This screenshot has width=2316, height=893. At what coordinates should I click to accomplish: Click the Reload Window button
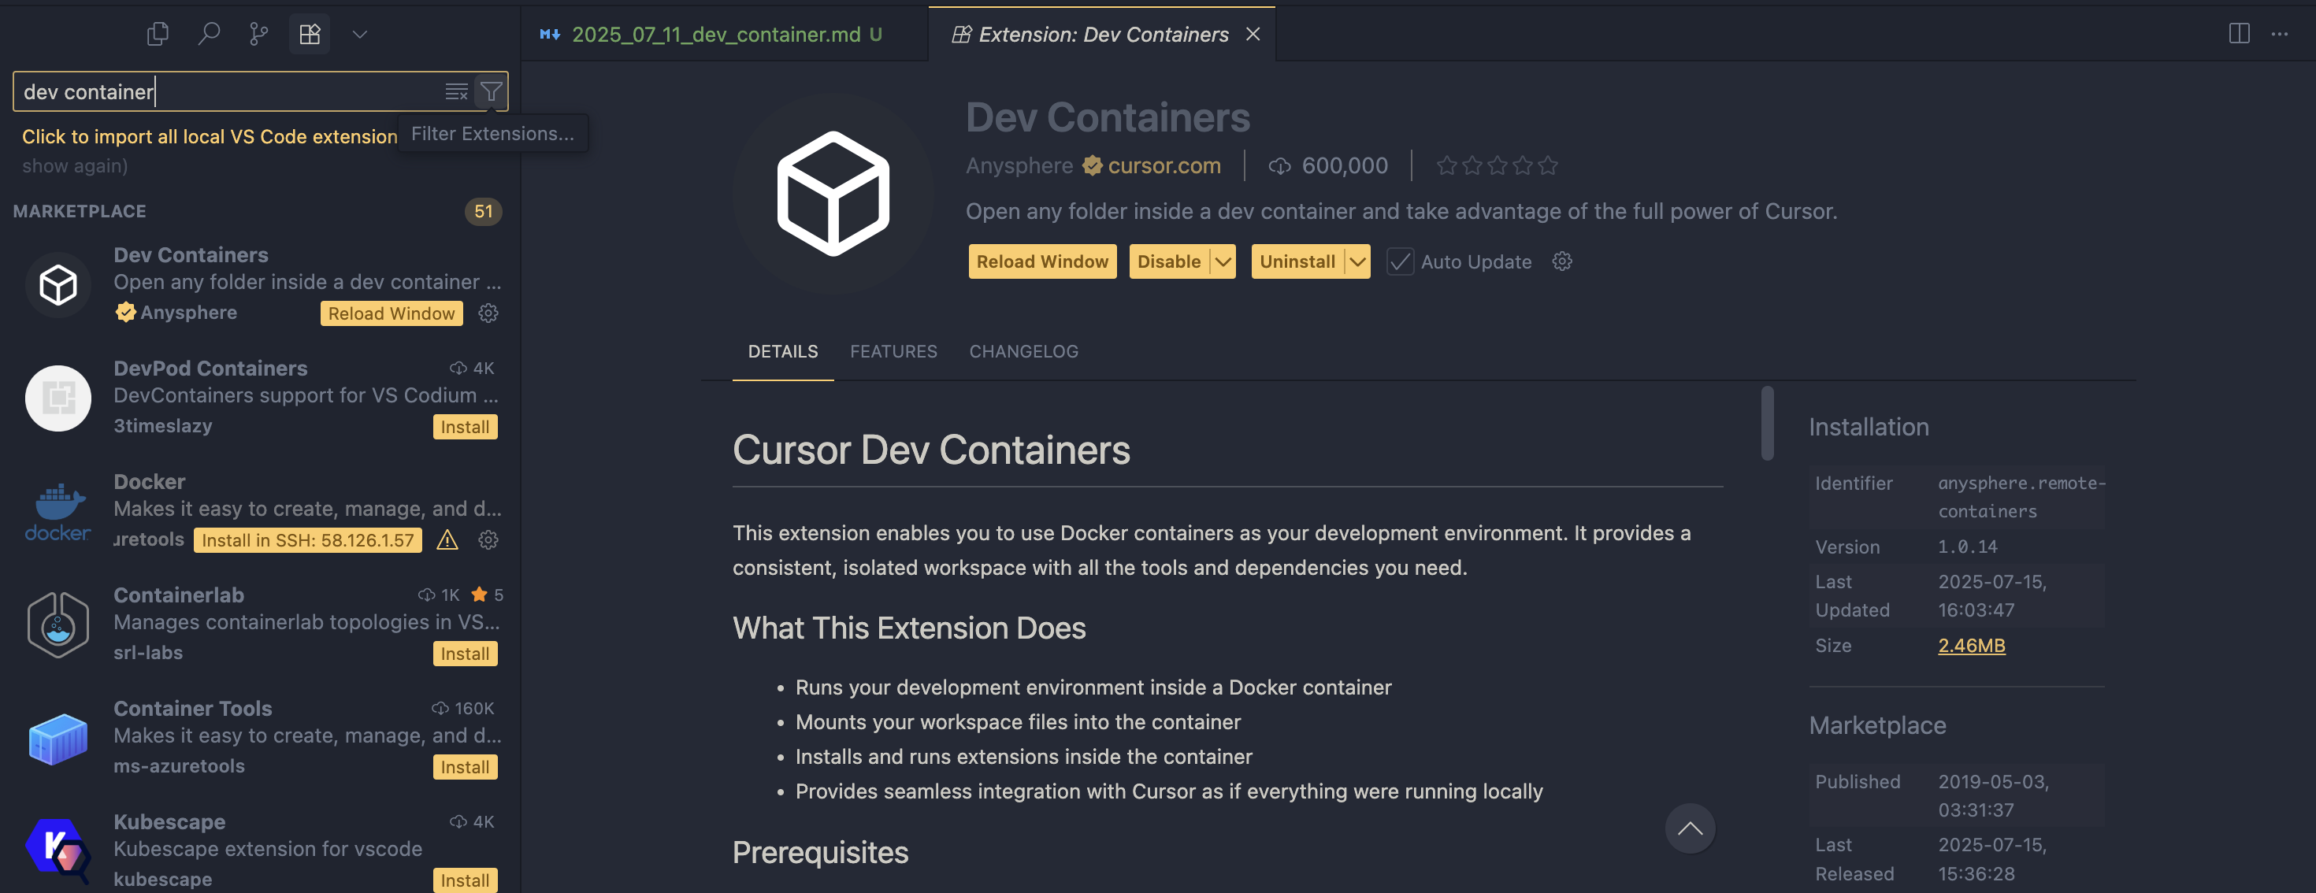pyautogui.click(x=1042, y=261)
